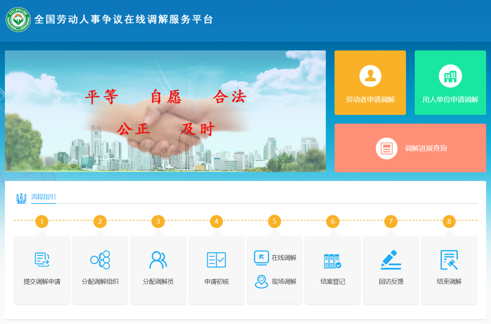
Task: Click the 结案登记 file binders icon
Action: (x=332, y=261)
